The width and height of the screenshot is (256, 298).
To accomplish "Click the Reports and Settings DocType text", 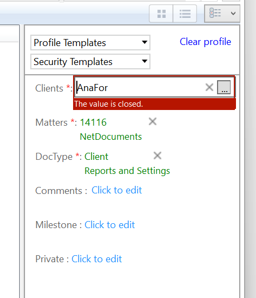I will coord(127,171).
